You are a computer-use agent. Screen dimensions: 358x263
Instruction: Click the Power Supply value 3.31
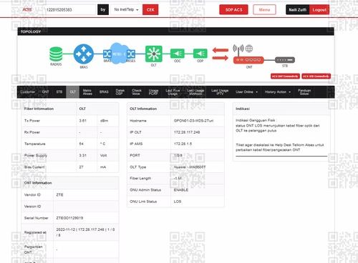click(83, 155)
